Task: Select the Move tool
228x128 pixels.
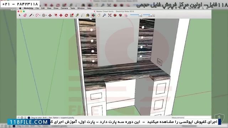Action: [61, 15]
